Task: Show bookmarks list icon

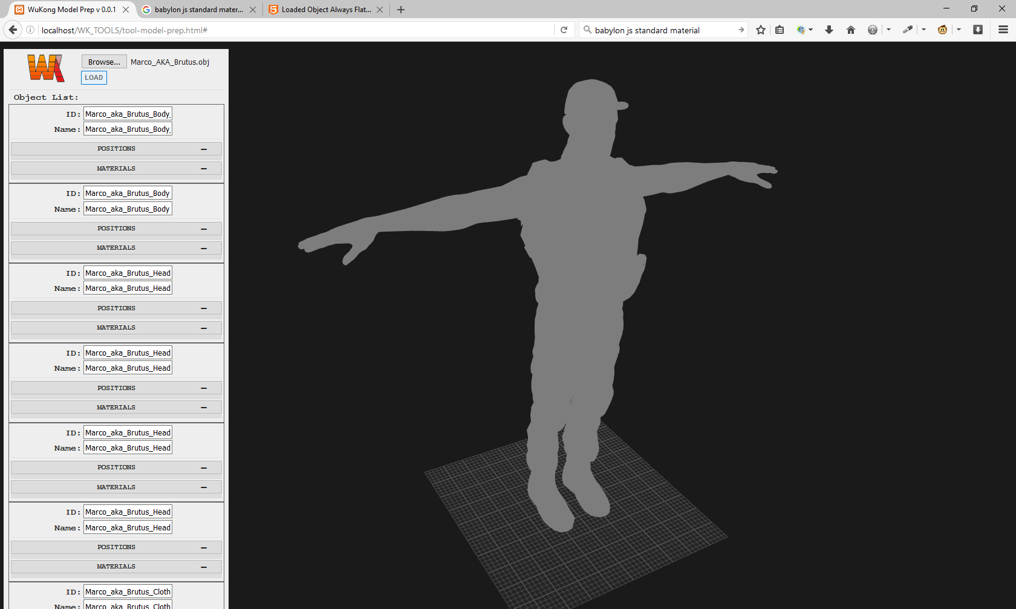Action: [780, 30]
